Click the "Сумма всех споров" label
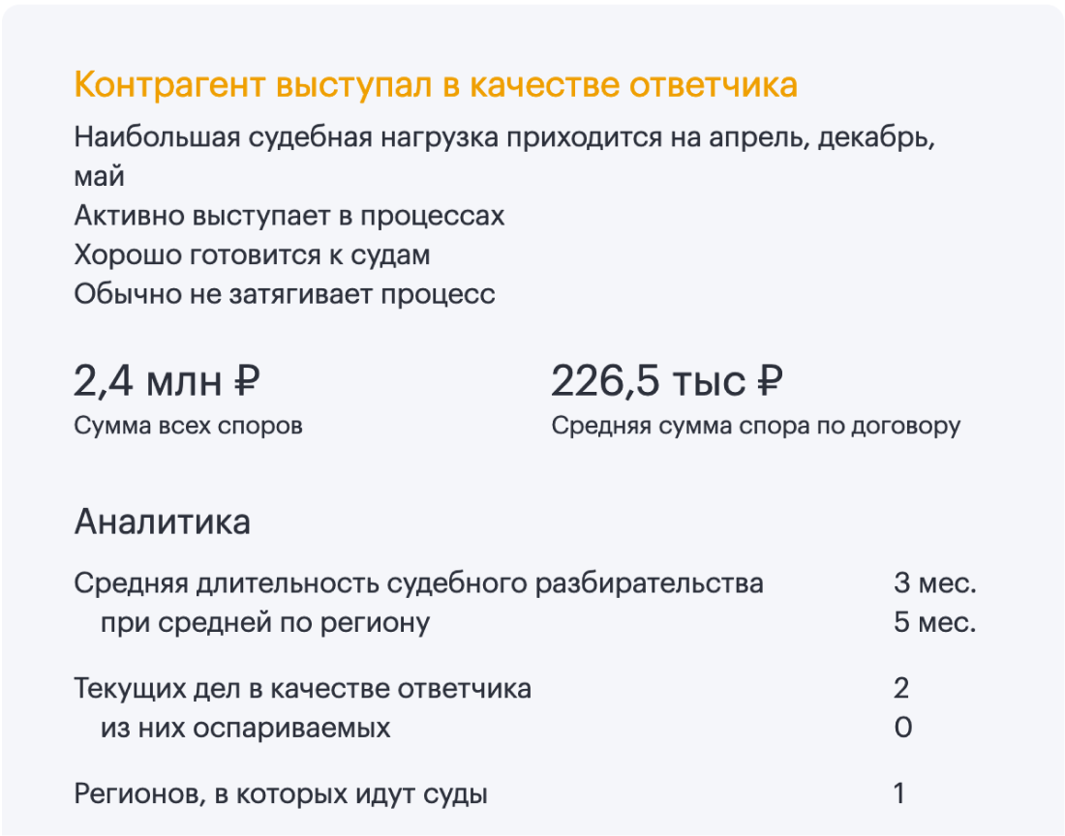 (x=188, y=426)
